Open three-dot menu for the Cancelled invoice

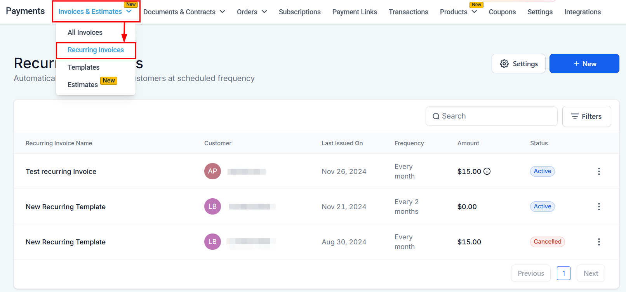pyautogui.click(x=599, y=242)
